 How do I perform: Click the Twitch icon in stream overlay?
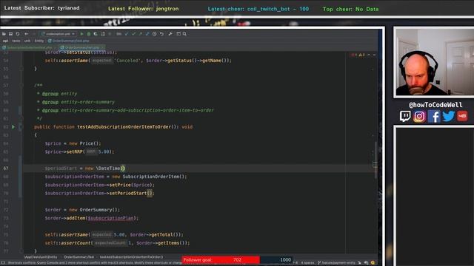click(x=405, y=116)
